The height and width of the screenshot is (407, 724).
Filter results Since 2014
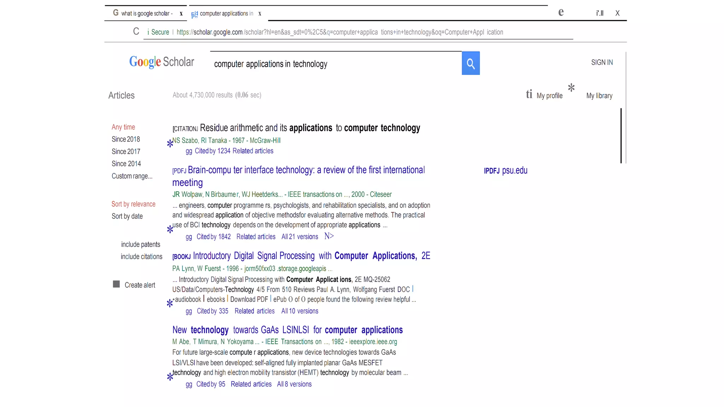[x=126, y=164]
